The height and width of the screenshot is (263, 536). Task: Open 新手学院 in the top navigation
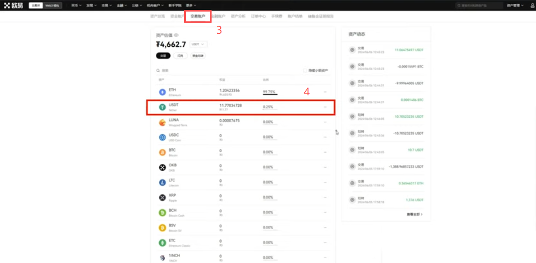[176, 6]
